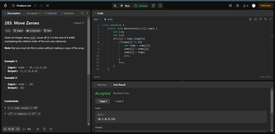Open the notes sticky icon
The image size is (275, 134).
160,5
